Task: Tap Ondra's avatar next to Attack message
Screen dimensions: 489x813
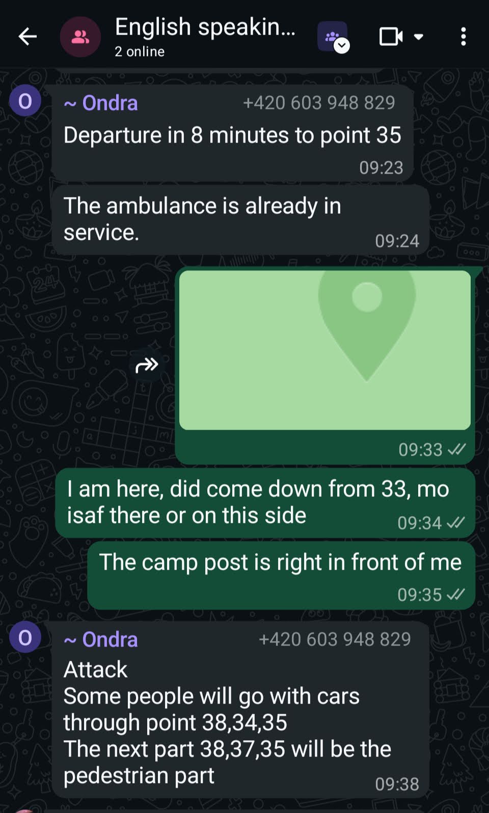Action: (x=25, y=637)
